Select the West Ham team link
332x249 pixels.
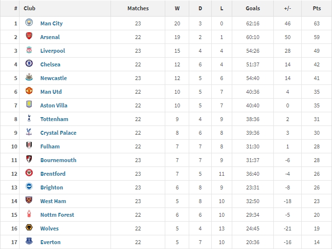coord(53,201)
